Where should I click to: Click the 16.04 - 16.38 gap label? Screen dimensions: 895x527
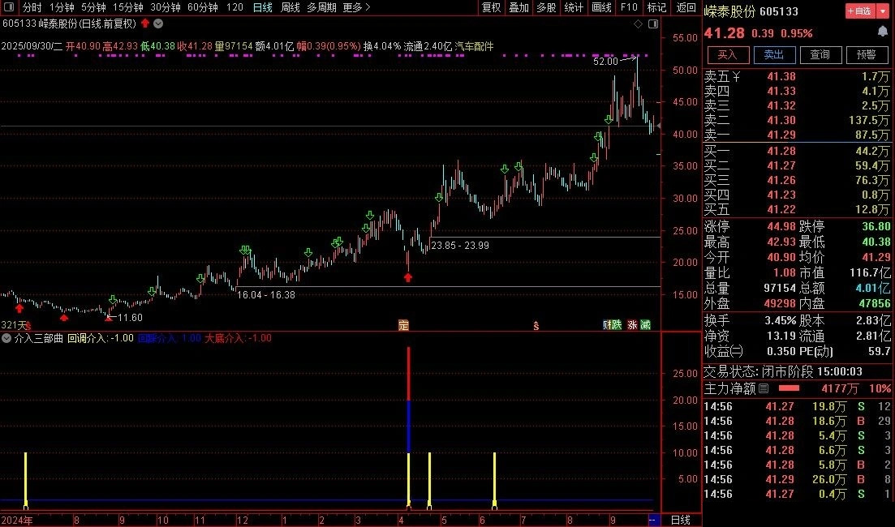(266, 295)
